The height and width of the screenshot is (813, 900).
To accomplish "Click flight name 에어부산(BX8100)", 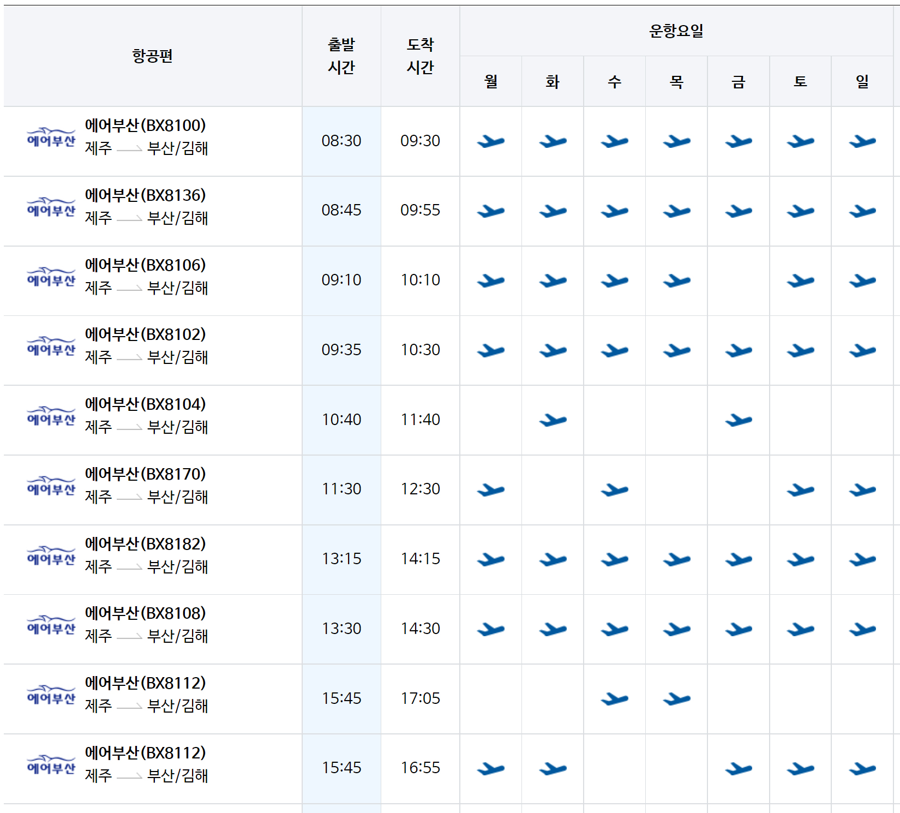I will (146, 125).
